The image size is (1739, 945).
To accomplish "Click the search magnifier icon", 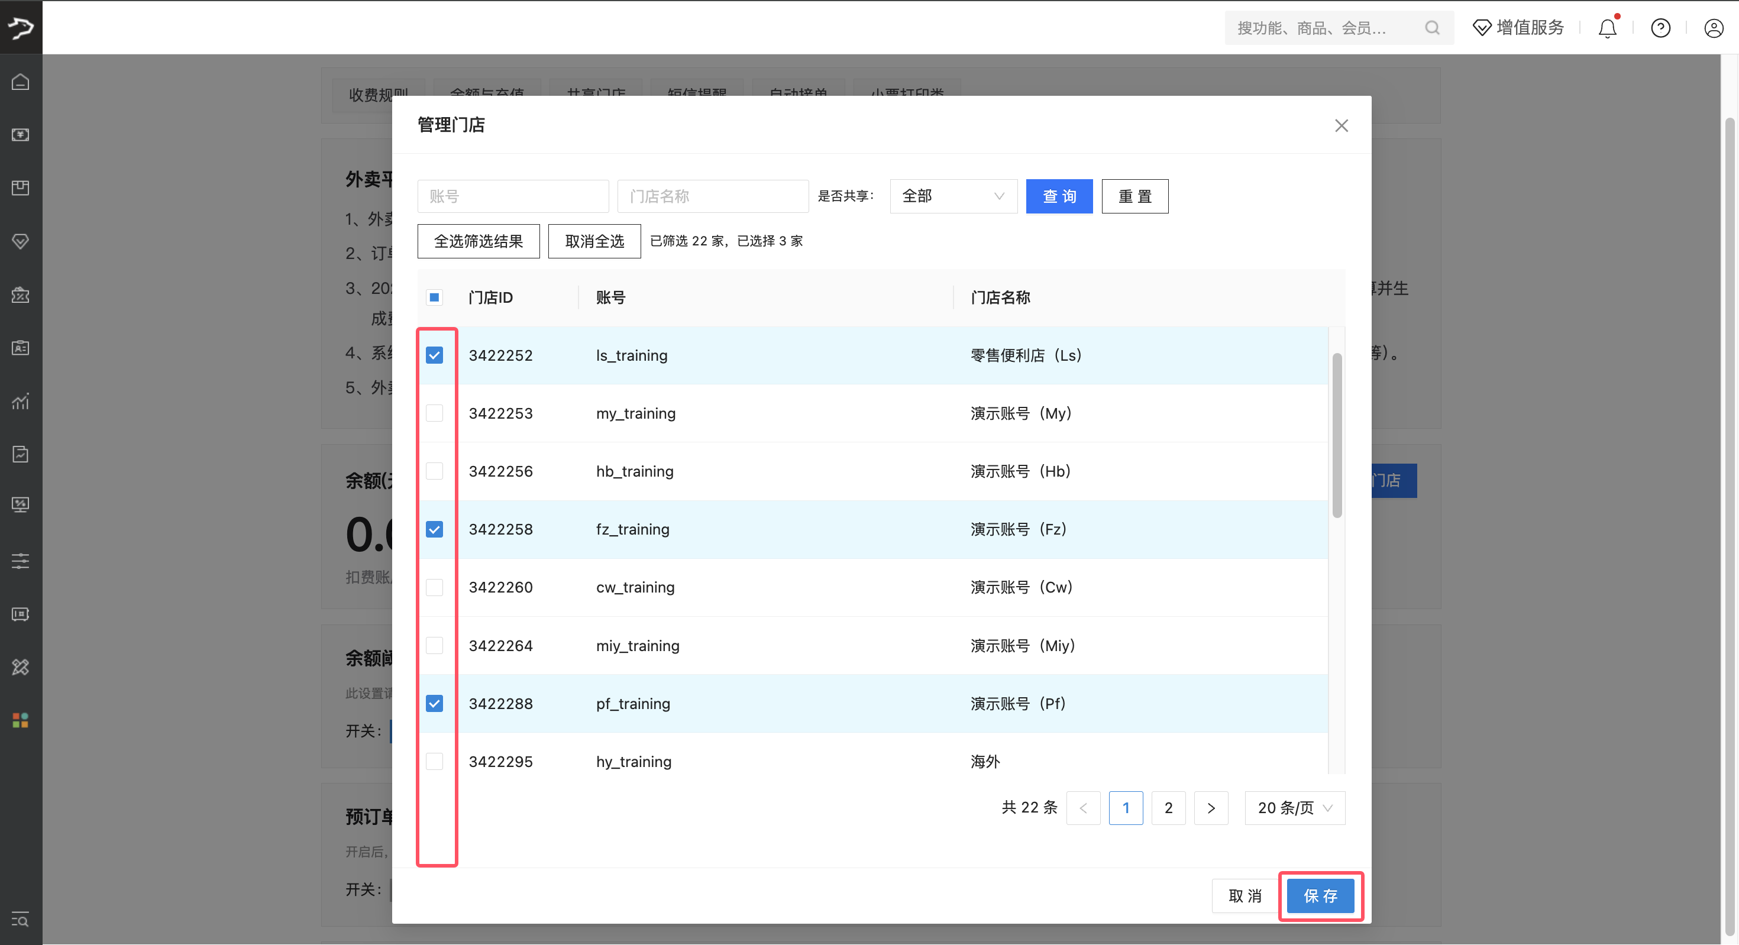I will (1432, 28).
